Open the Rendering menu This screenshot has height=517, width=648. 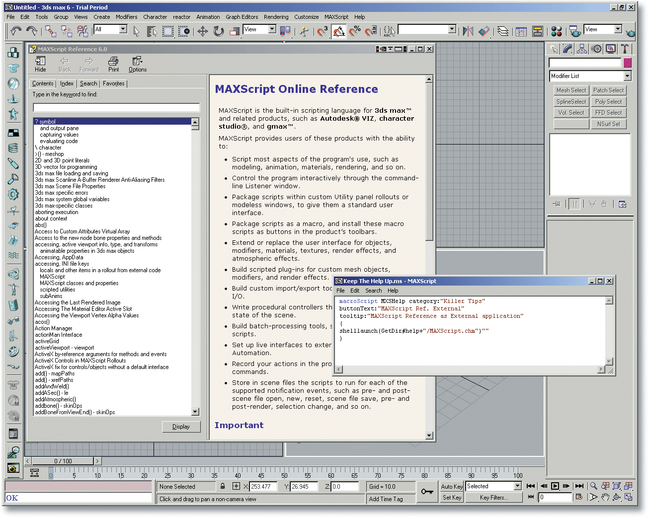[276, 17]
